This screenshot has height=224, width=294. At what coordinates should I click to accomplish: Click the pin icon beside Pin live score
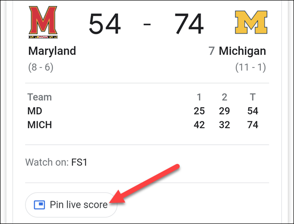40,204
